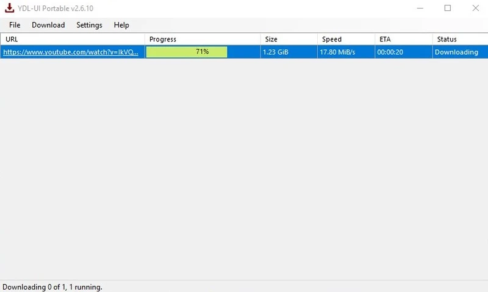
Task: Click the YDL-UI app icon in title bar
Action: [x=10, y=9]
